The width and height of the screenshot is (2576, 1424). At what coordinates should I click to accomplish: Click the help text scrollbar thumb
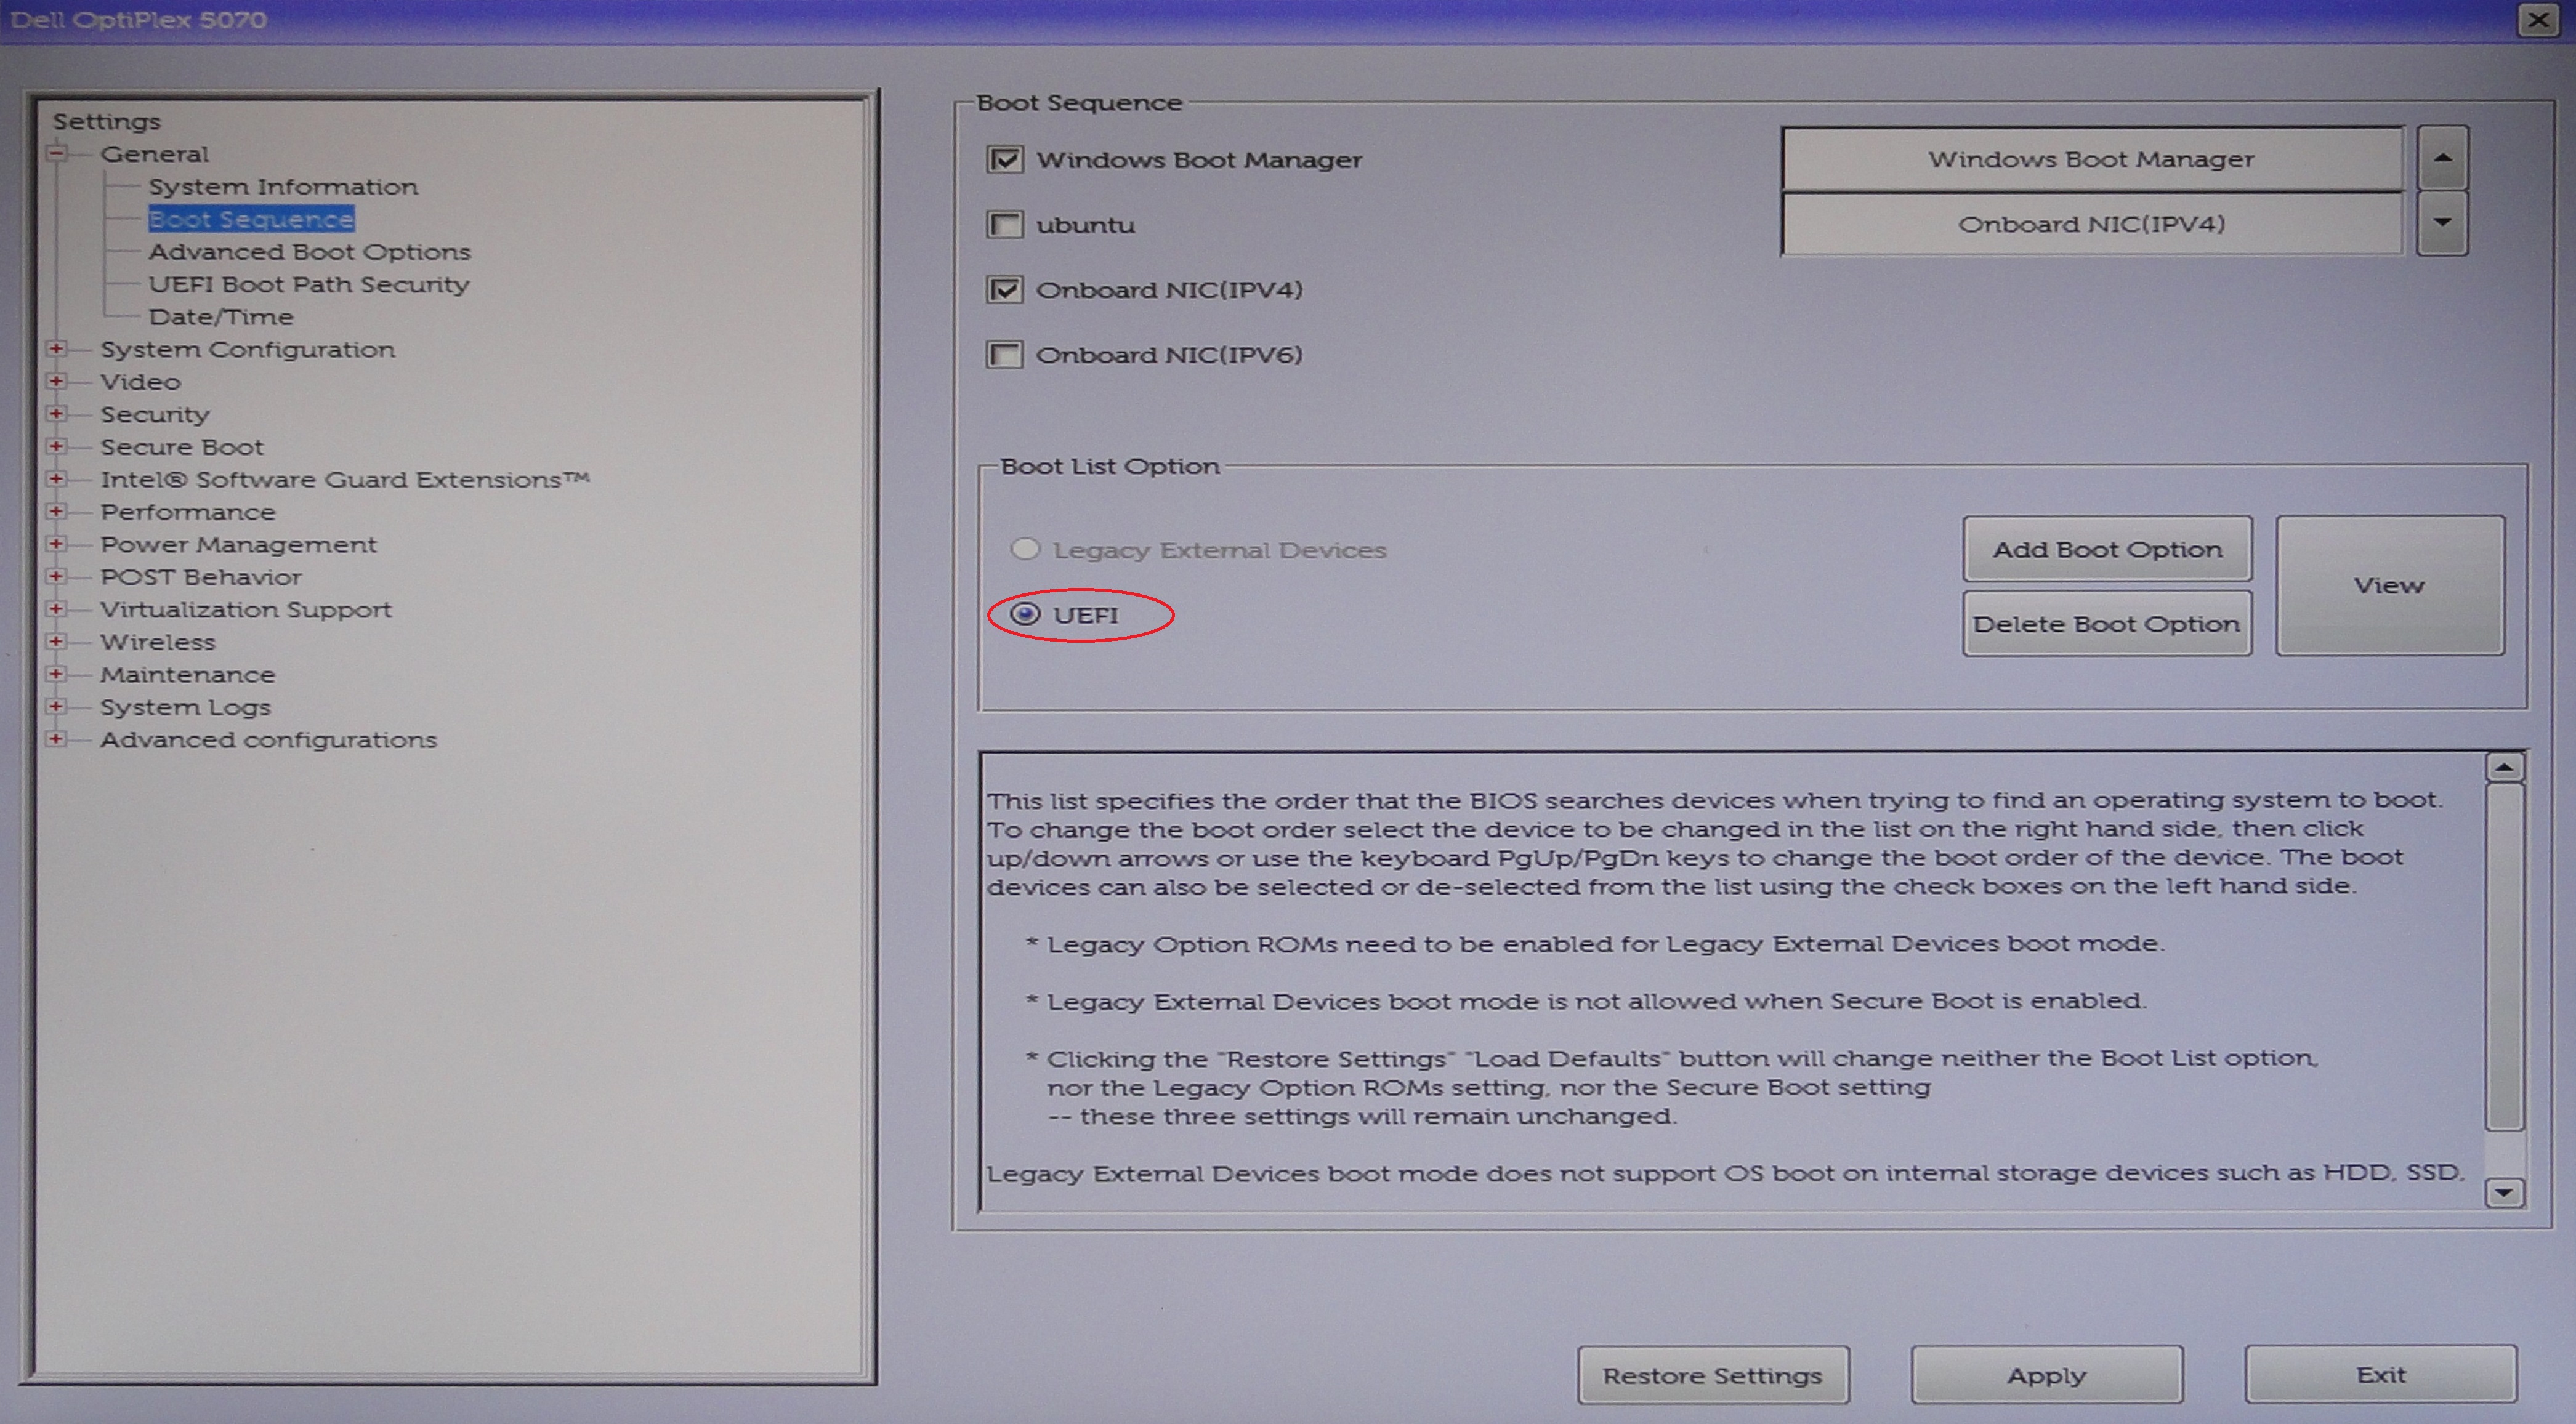tap(2504, 957)
